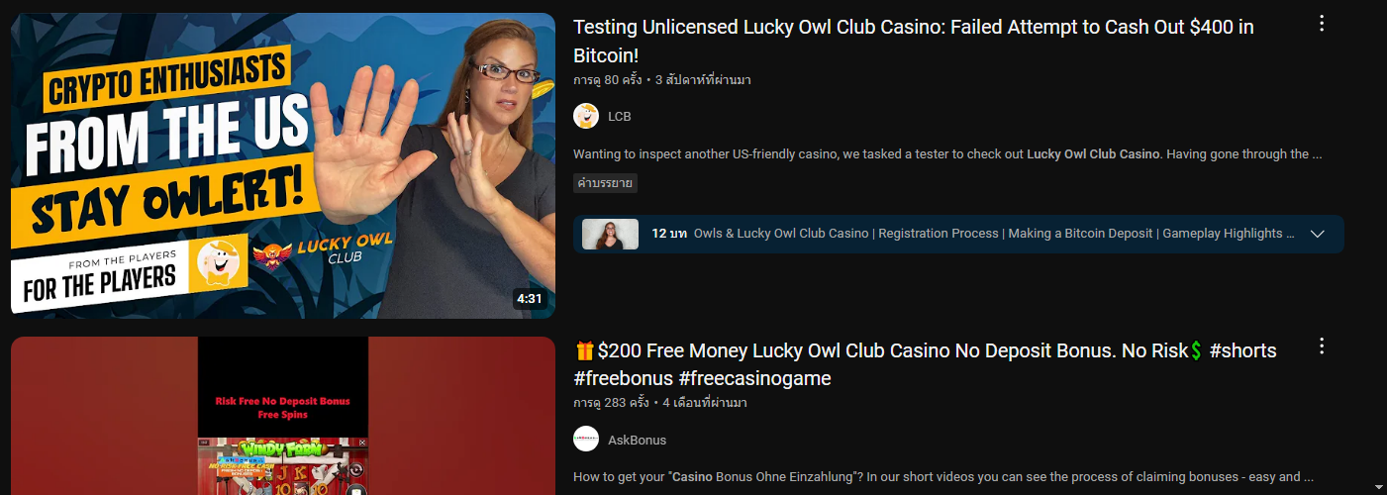Click the chapter preview image beside 12 บท
This screenshot has height=495, width=1387.
(610, 234)
